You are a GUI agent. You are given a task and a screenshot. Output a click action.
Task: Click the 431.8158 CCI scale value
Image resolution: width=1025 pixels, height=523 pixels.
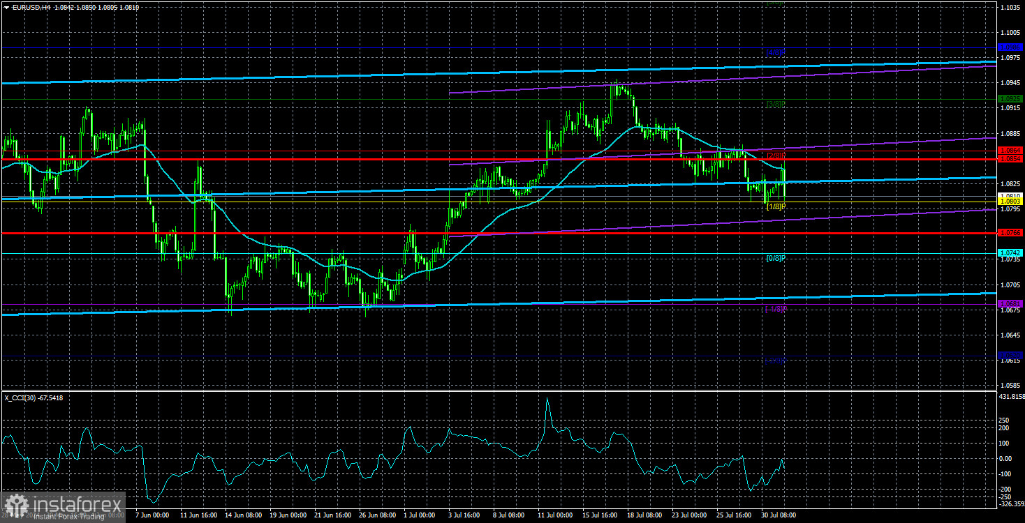[x=1012, y=396]
